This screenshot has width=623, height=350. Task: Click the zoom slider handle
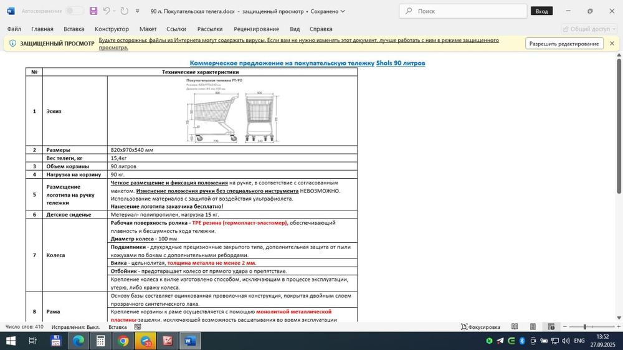pos(584,326)
